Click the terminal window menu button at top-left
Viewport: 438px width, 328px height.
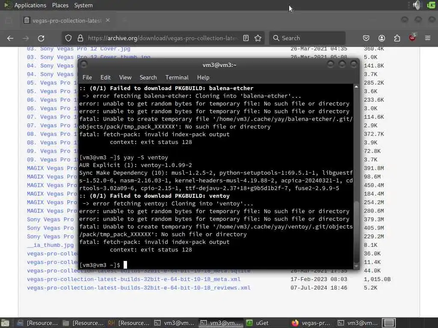click(x=84, y=65)
